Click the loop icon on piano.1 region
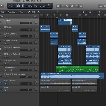The image size is (106, 106). 47,87
